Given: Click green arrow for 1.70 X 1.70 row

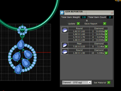Looking at the screenshot, I should click(106, 37).
